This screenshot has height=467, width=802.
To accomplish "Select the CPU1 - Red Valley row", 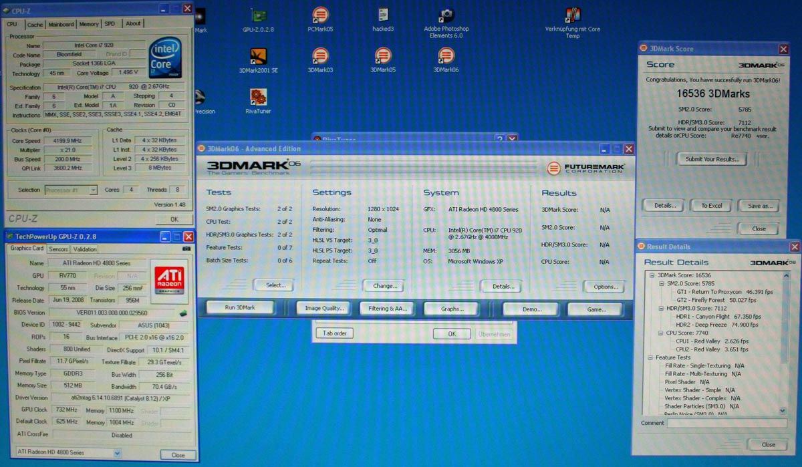I will 712,341.
